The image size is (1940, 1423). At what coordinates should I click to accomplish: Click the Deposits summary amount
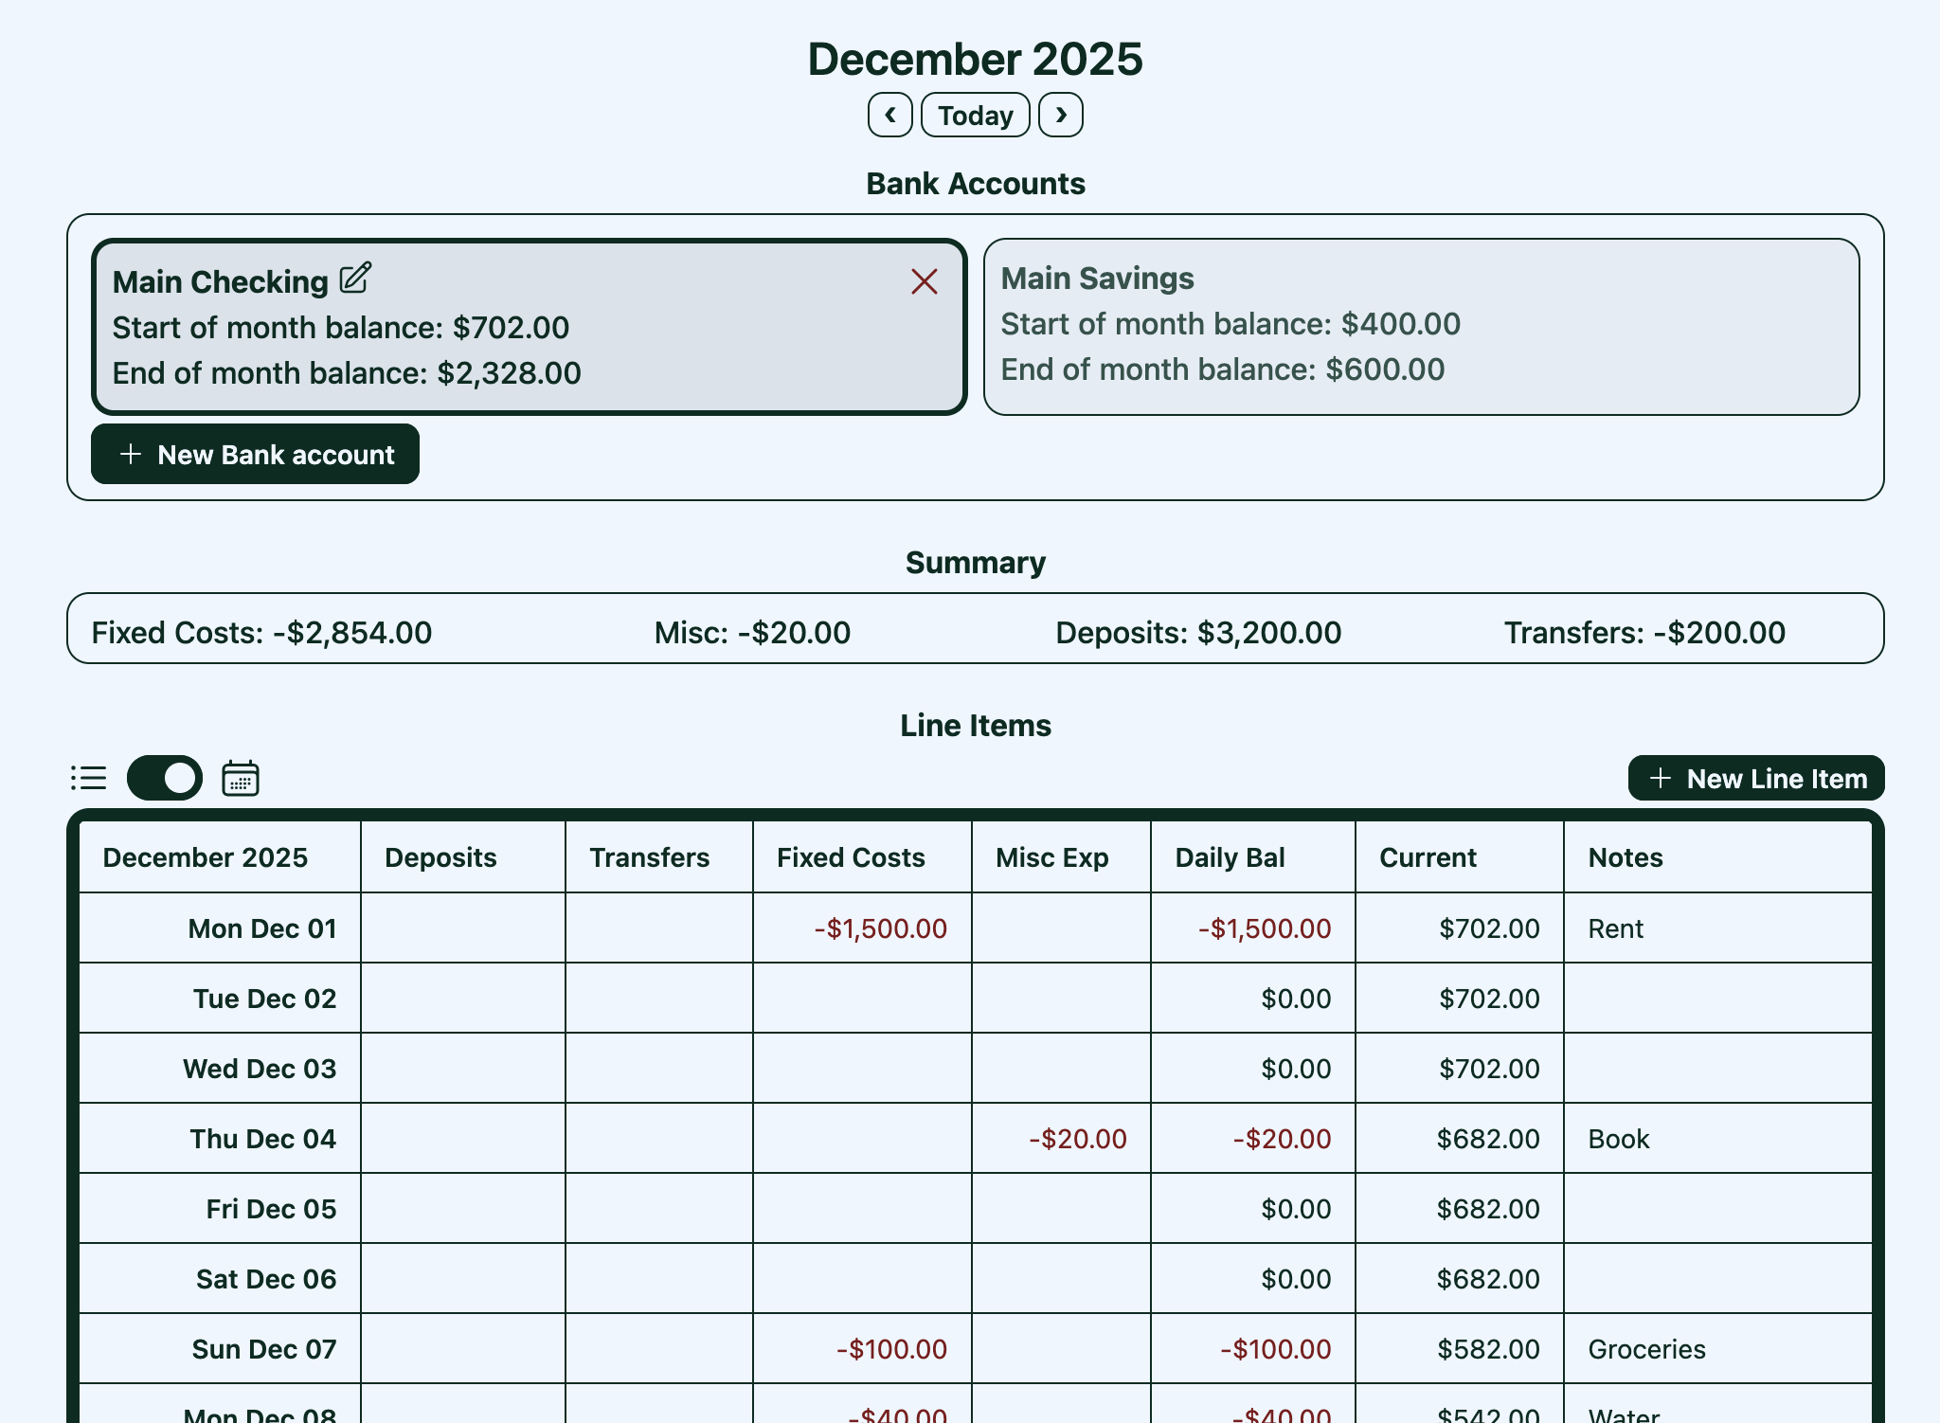[x=1197, y=631]
